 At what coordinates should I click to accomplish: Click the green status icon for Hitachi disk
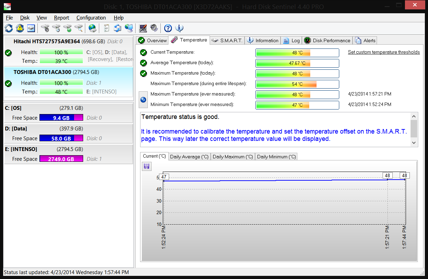click(8, 53)
